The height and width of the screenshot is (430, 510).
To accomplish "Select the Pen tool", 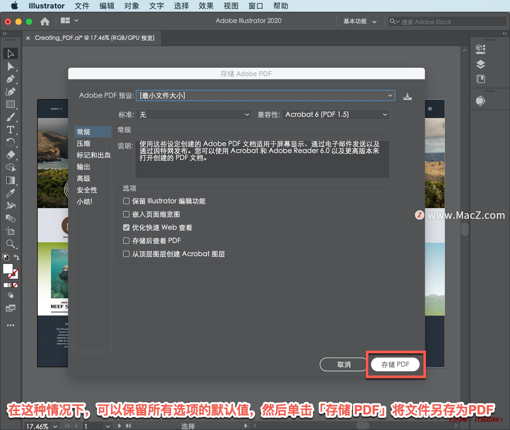I will point(11,79).
